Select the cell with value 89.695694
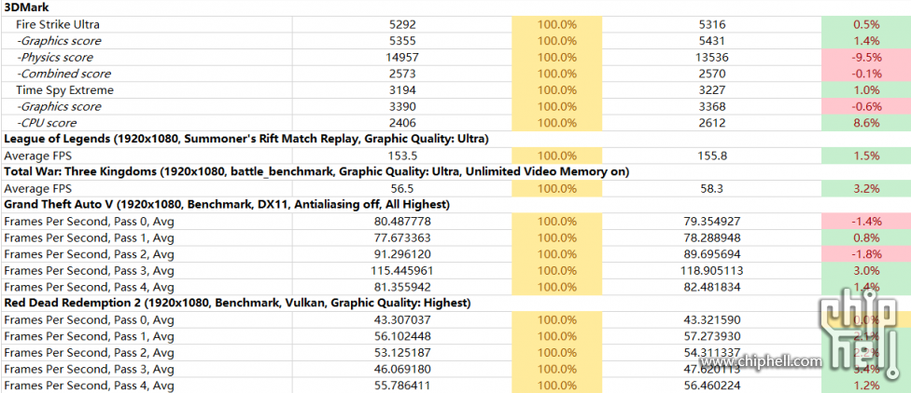Screen dimensions: 911x393 pos(712,254)
